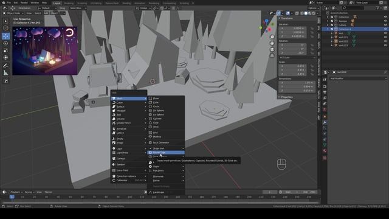Toggle viewport gizmos button
The image size is (389, 219).
[278, 13]
